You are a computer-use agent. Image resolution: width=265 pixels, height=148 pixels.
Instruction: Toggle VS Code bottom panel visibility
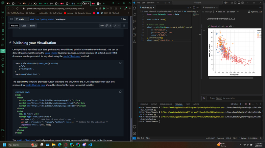coord(239,3)
